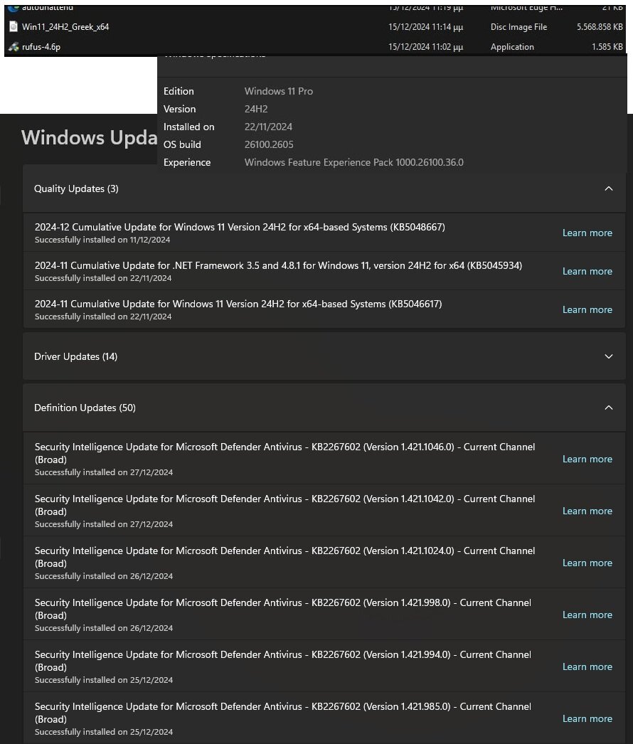Click the 5.568.858 KB file size
The image size is (633, 744).
(x=600, y=27)
